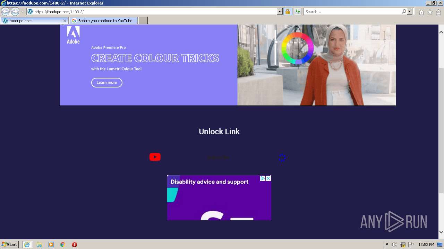The image size is (444, 249).
Task: Click the volume speaker tray icon
Action: [394, 245]
